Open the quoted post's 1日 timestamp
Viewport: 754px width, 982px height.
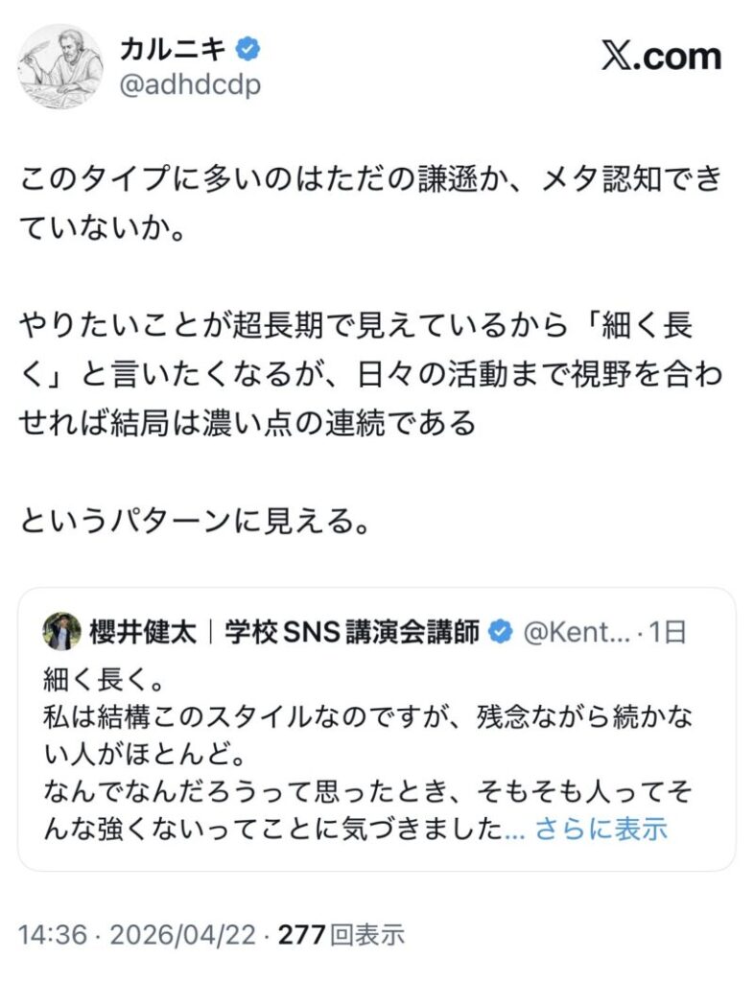(668, 632)
